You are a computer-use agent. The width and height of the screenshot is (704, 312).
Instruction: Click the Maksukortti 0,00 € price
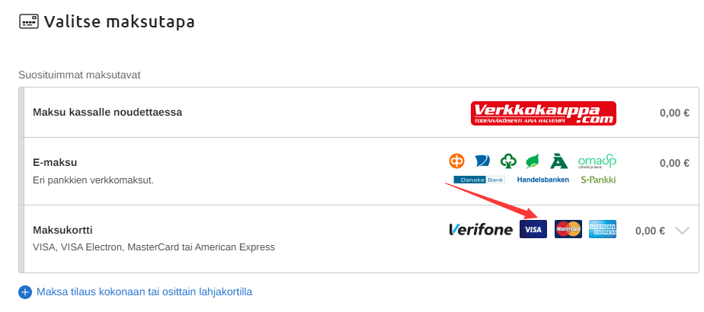click(x=650, y=231)
